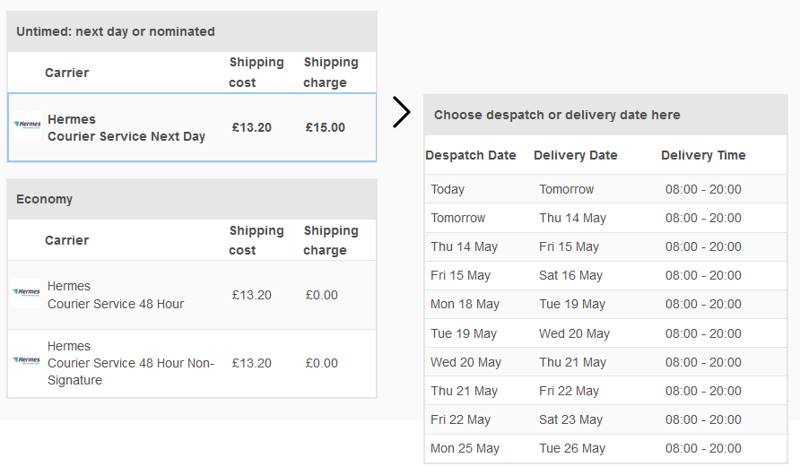
Task: Select Hermes Courier Service Next Day row
Action: (x=192, y=127)
